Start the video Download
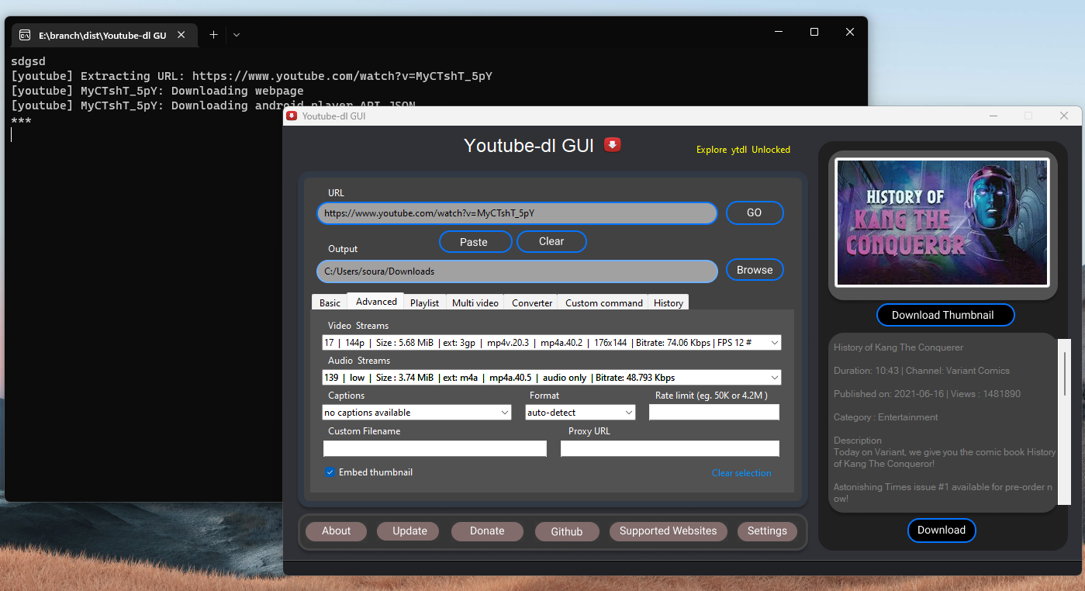Screen dimensions: 1085x591 pos(942,530)
